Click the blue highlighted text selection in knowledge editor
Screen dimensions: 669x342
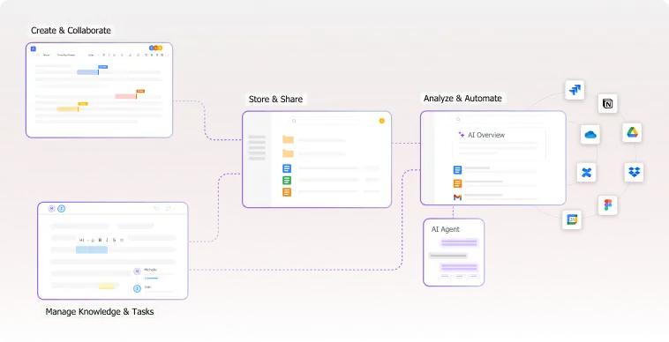pos(92,249)
